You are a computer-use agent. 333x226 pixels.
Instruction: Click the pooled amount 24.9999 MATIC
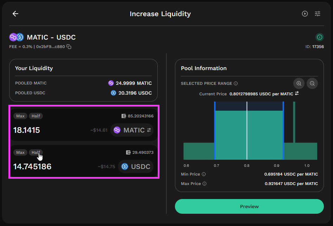click(133, 83)
